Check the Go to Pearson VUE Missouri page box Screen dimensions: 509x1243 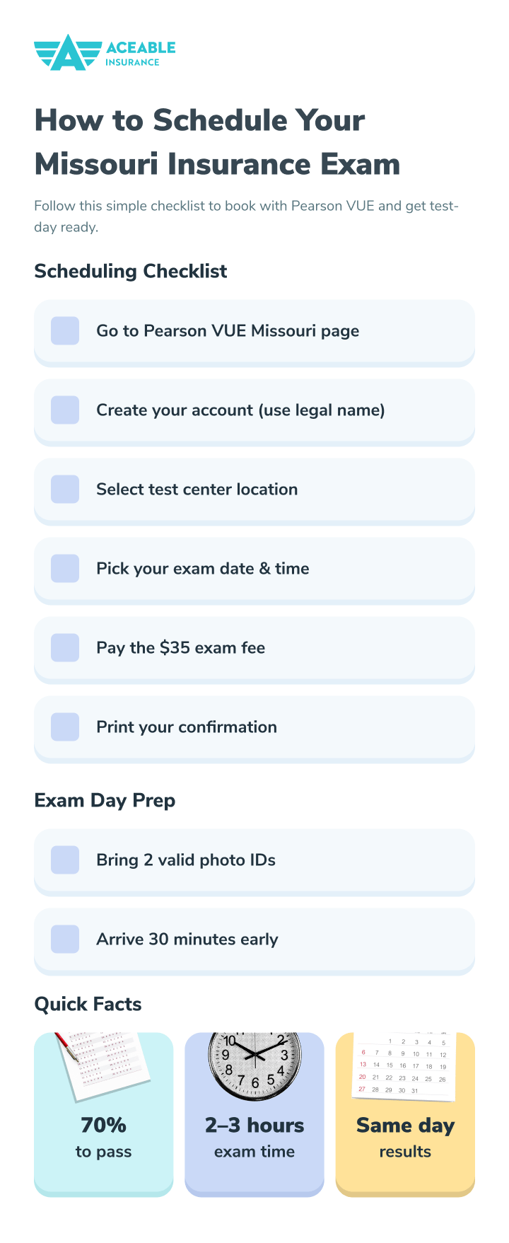[x=65, y=331]
